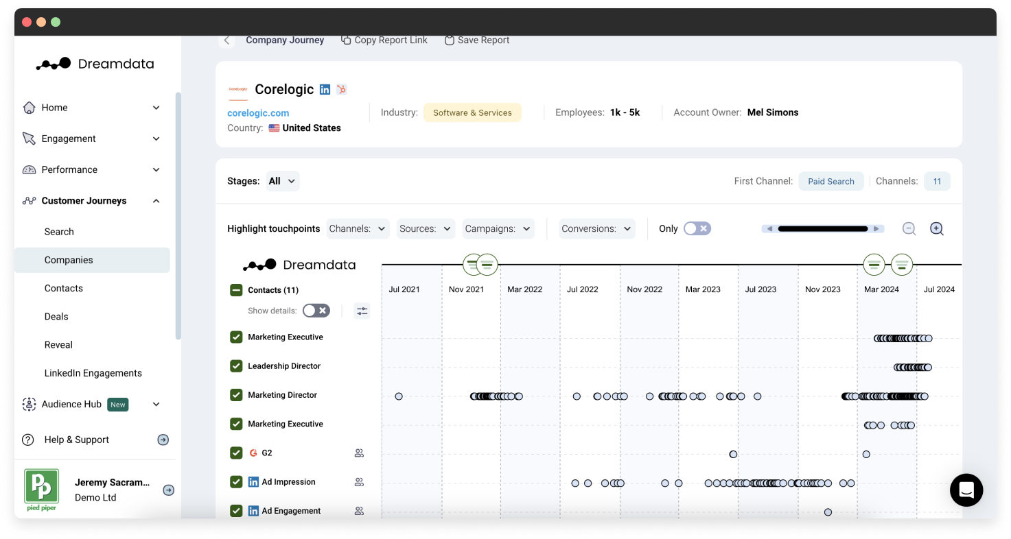Open contact display settings sliders icon

pyautogui.click(x=362, y=311)
